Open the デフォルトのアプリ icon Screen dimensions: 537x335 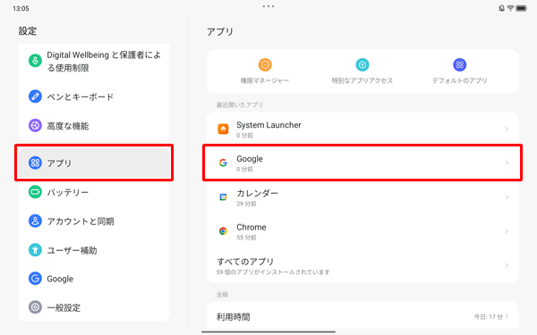460,64
